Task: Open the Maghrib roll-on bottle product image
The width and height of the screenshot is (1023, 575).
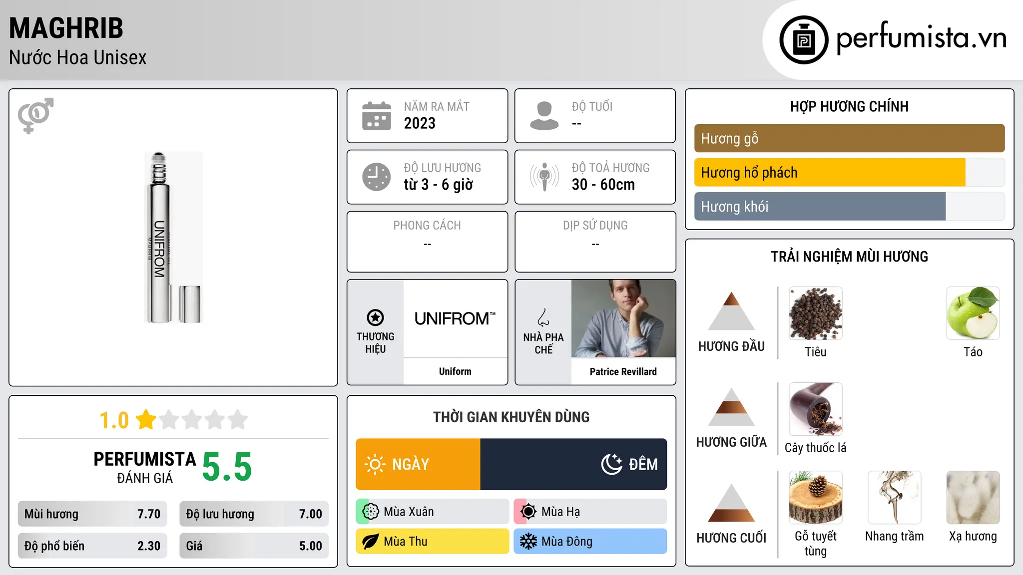Action: tap(173, 238)
